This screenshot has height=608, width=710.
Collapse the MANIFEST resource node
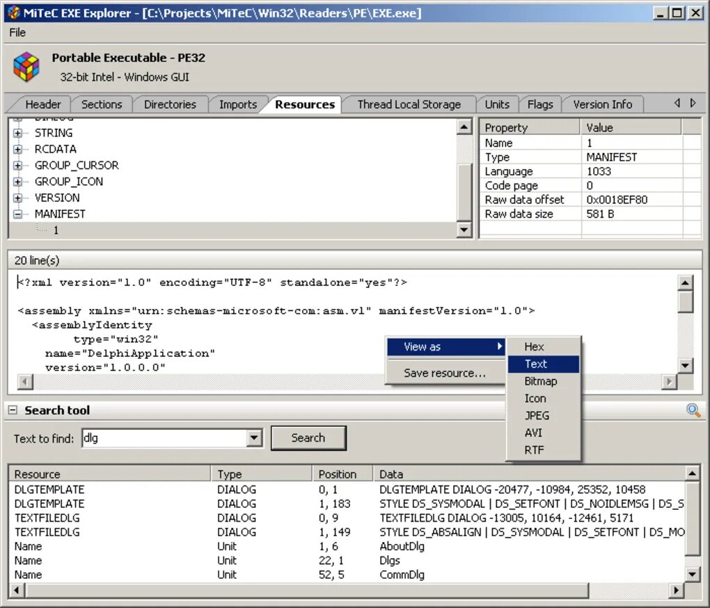(x=17, y=214)
